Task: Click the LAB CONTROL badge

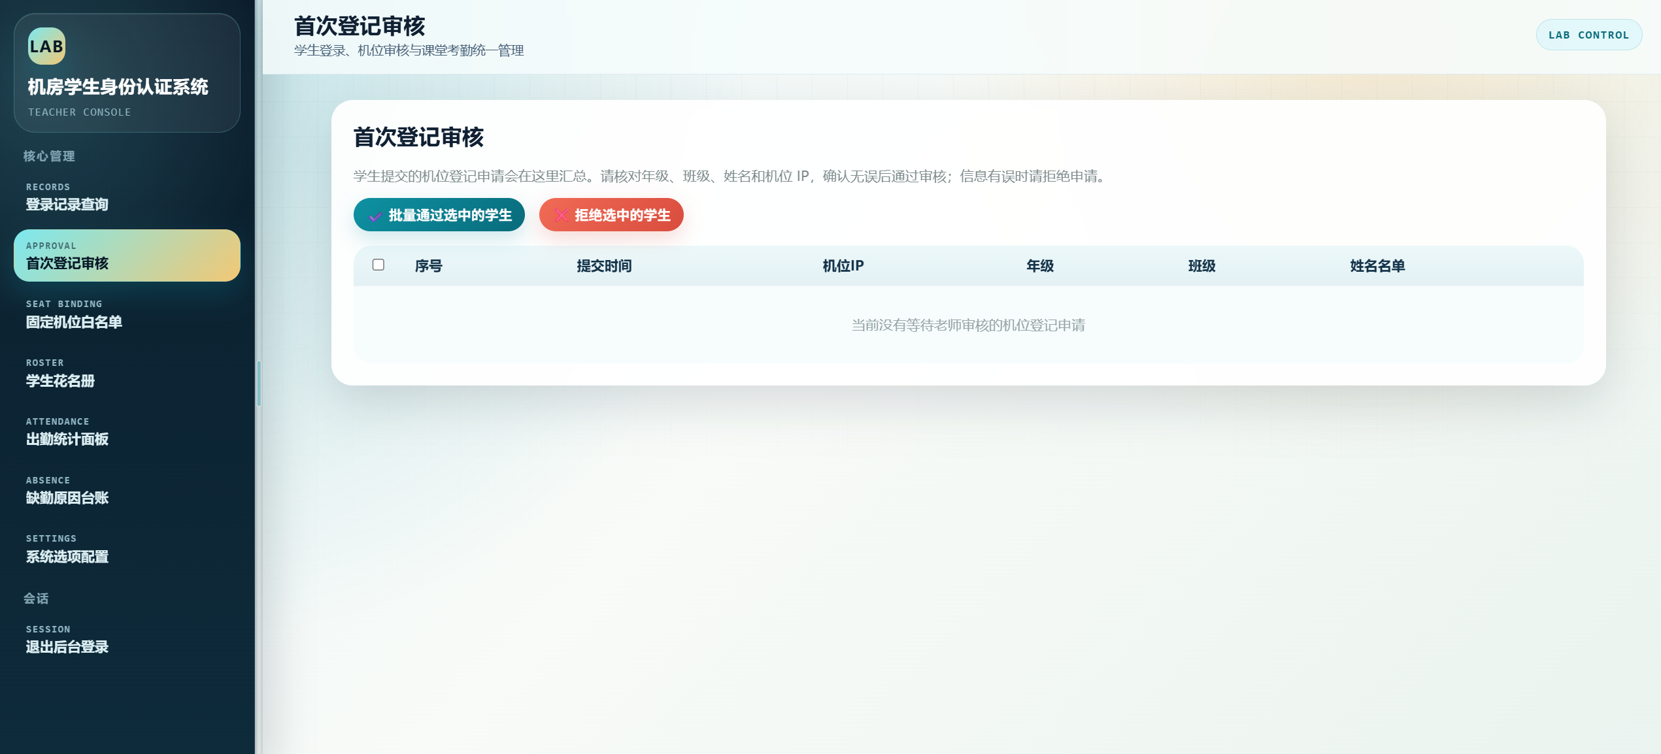Action: 1588,35
